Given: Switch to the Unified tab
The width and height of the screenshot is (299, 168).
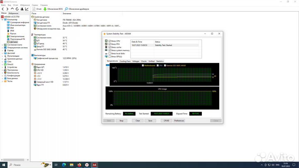Looking at the screenshot, I should 152,61.
